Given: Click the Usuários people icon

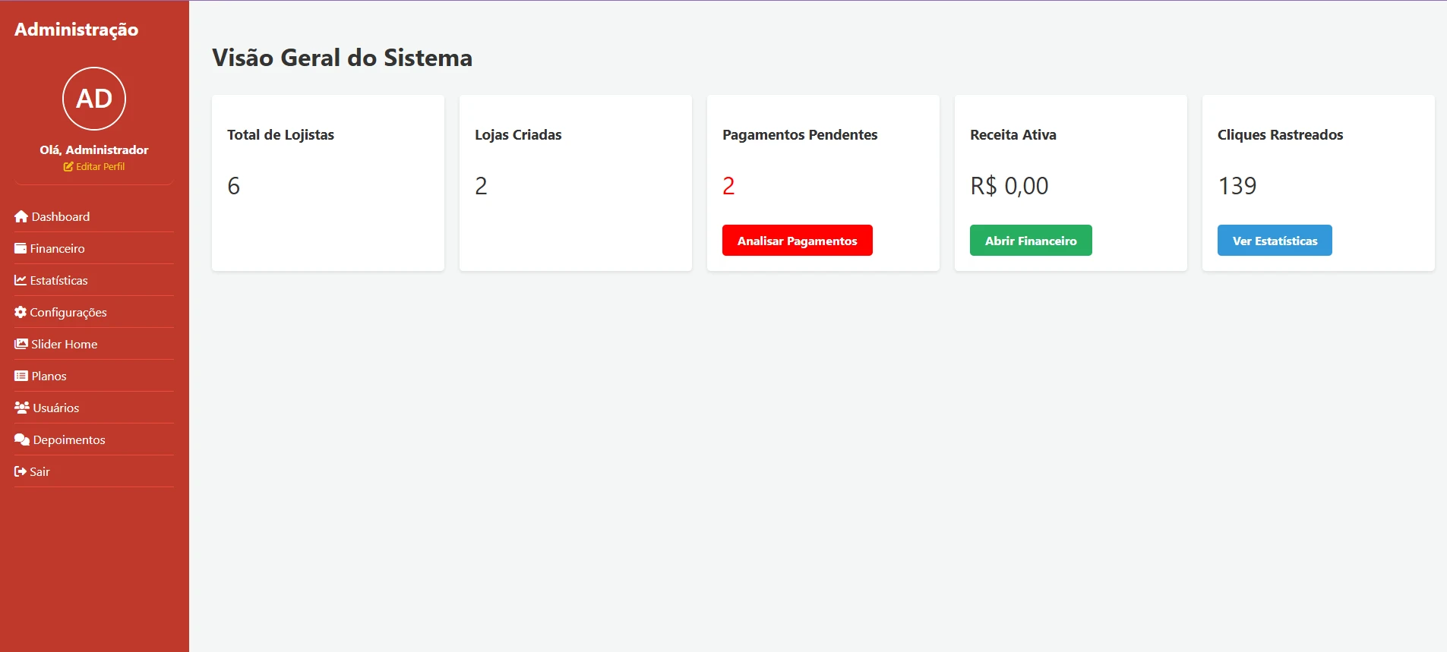Looking at the screenshot, I should (x=22, y=408).
